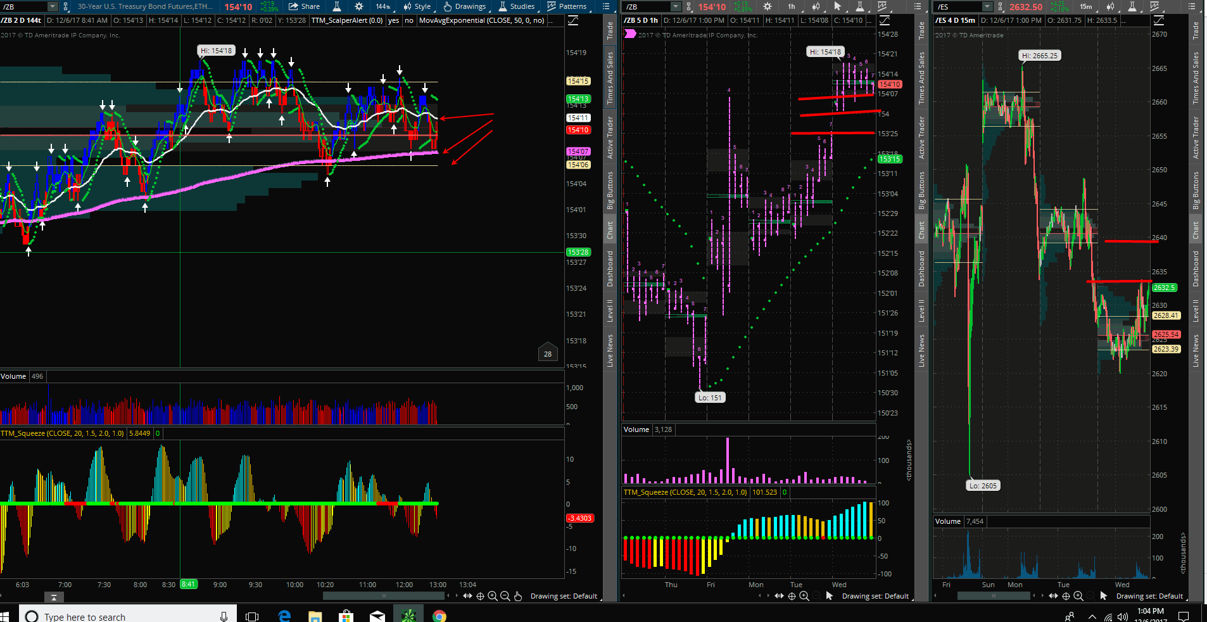Click the /ES chart horizontal scrollbar
The width and height of the screenshot is (1207, 622).
pyautogui.click(x=994, y=596)
